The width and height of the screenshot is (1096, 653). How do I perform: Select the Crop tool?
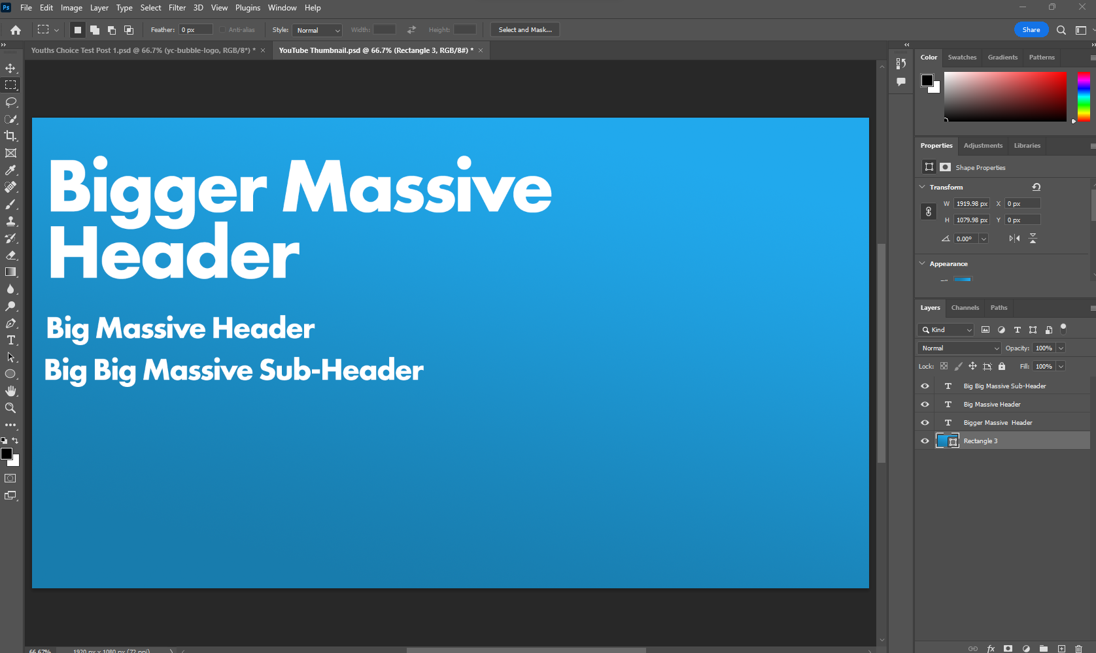point(10,136)
